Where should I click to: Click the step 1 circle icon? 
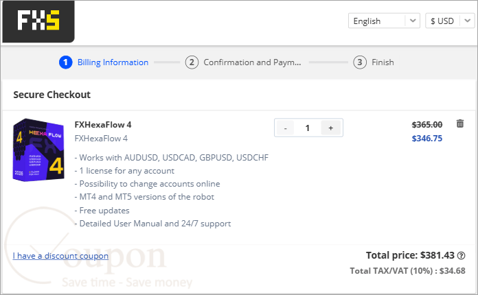pos(65,62)
